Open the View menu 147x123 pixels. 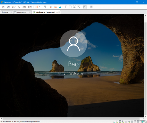click(14, 7)
